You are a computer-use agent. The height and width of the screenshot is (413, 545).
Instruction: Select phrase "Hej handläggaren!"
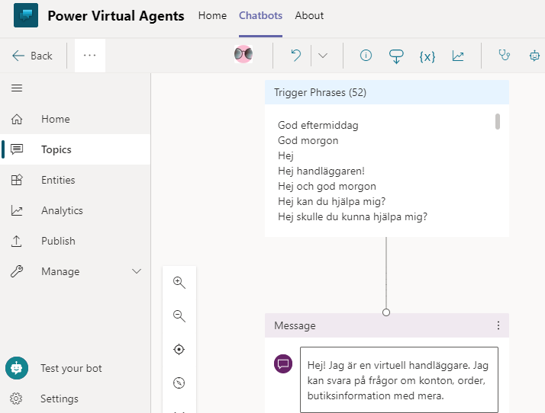[x=321, y=171]
